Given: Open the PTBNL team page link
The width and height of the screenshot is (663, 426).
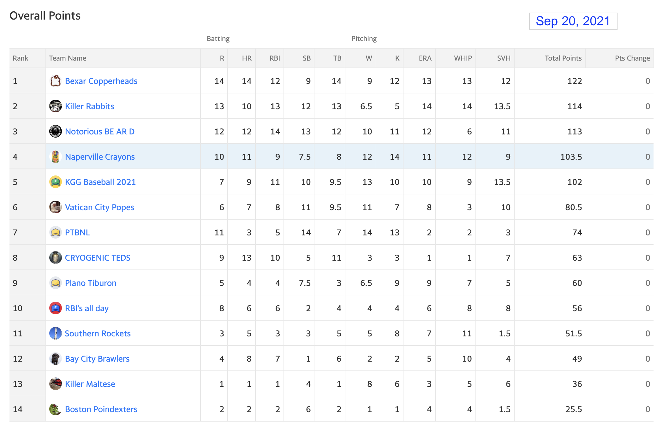Looking at the screenshot, I should point(77,233).
